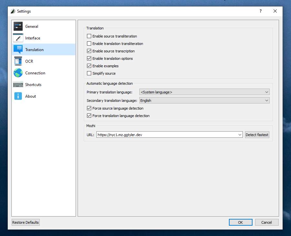Switch to the Shortcuts settings page

click(x=33, y=85)
